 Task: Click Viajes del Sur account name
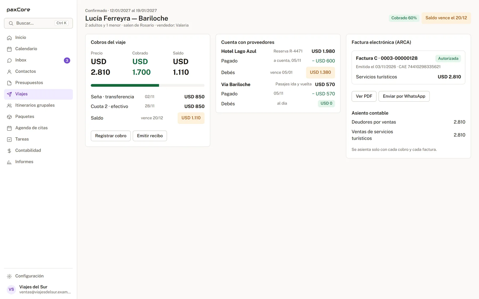tap(33, 287)
